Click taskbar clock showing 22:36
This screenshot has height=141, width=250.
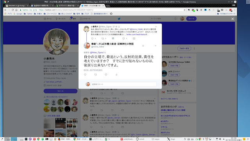click(x=234, y=139)
